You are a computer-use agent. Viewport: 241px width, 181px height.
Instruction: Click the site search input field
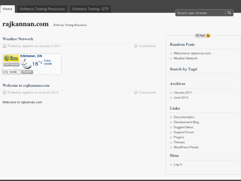[200, 13]
